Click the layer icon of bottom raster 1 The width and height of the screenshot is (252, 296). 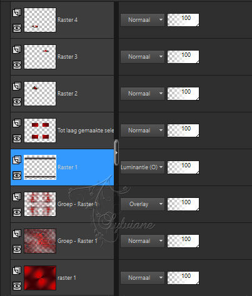point(17,270)
